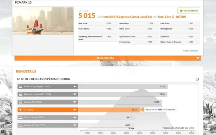Viewport: 216px width, 135px height.
Task: Click the PCMARK 10 panel title
Action: 23,2
